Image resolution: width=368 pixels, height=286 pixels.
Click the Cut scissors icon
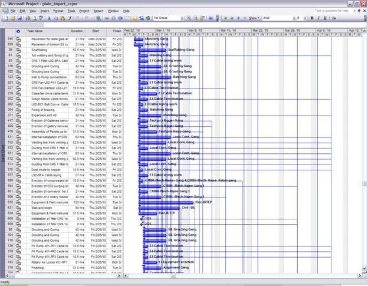pos(48,18)
